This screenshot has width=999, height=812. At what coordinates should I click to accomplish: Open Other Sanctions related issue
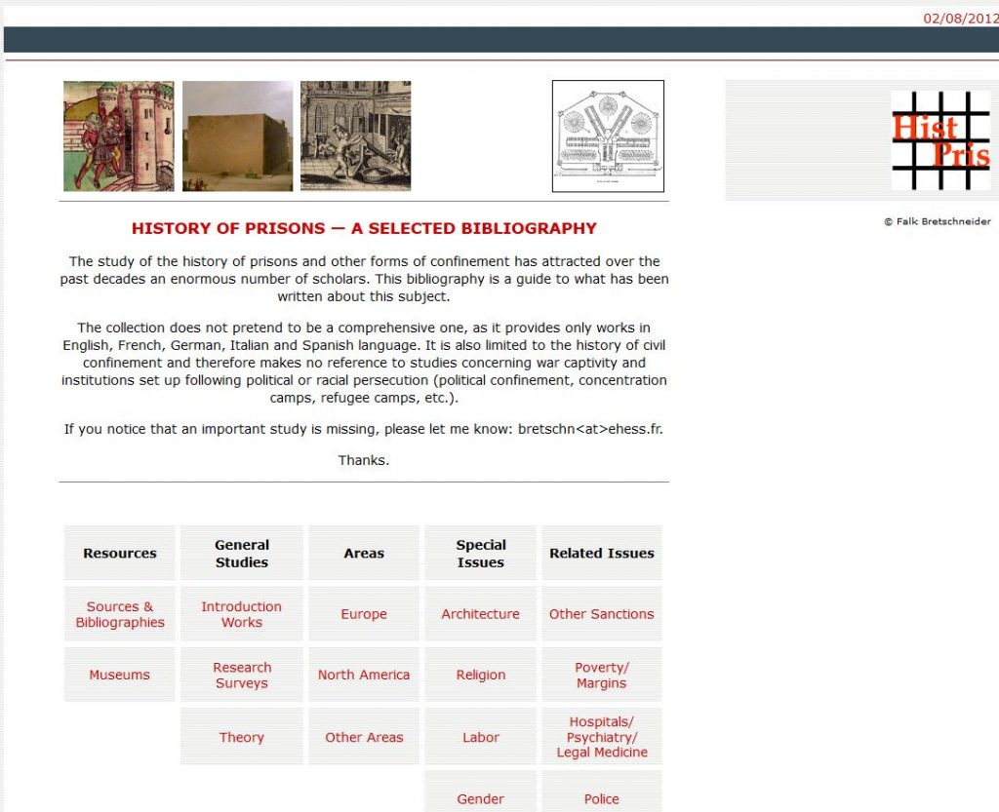click(x=601, y=614)
